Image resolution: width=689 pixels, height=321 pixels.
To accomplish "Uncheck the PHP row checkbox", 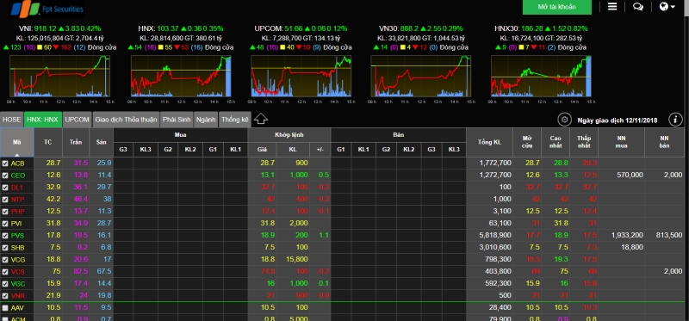I will 5,212.
